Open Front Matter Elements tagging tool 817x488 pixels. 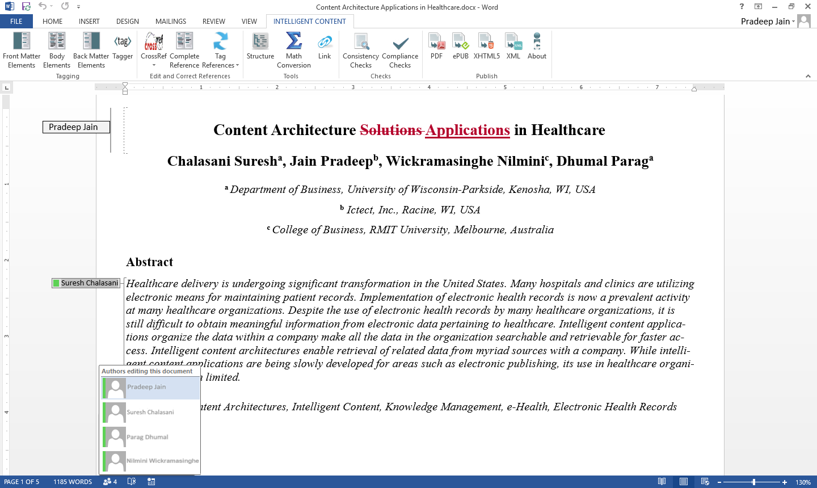coord(22,50)
